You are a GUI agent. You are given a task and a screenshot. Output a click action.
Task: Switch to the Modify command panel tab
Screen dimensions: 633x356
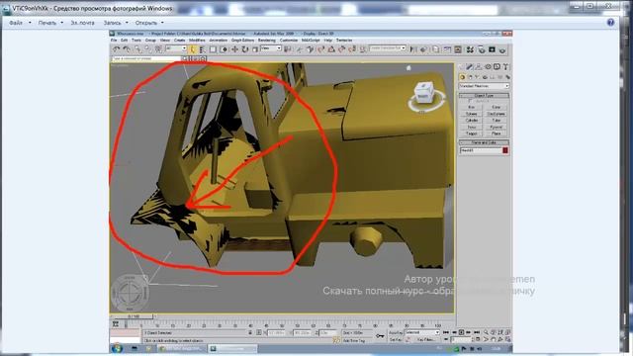point(470,66)
